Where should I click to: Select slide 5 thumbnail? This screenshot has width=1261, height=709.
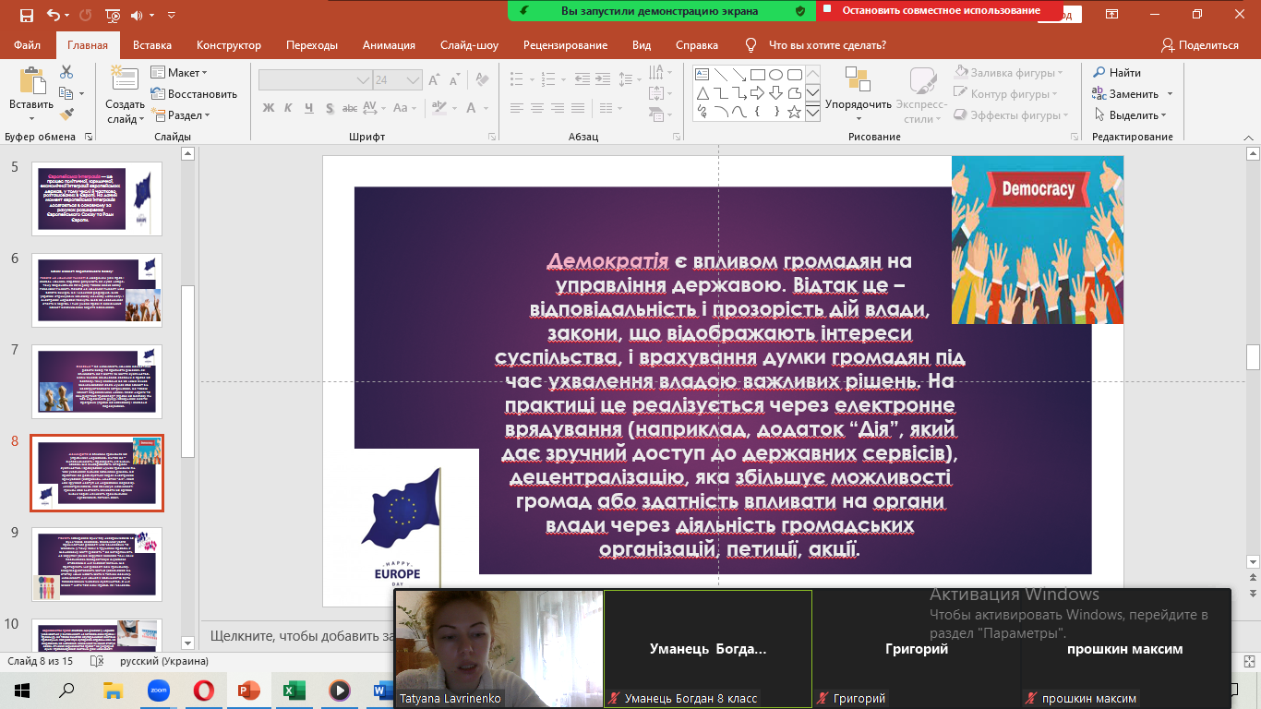pos(97,198)
